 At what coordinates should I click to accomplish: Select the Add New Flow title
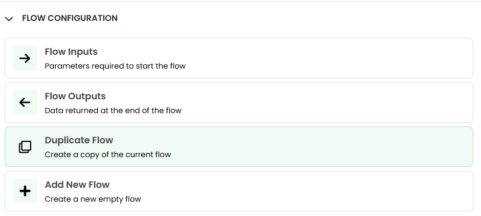pos(77,185)
